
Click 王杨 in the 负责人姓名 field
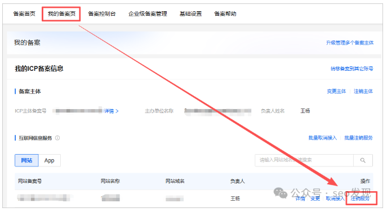coord(305,111)
